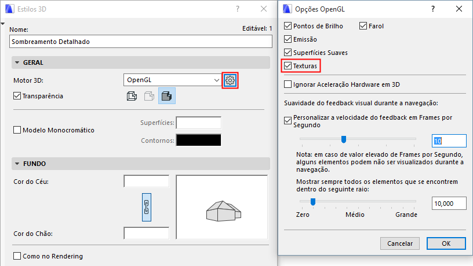
Task: Click the sky-ground color chain link icon
Action: click(x=147, y=207)
